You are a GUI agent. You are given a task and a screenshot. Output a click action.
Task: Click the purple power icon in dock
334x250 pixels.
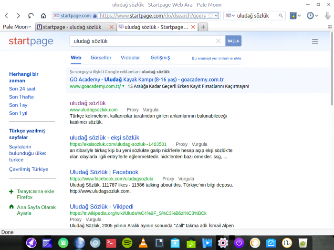coord(239,243)
